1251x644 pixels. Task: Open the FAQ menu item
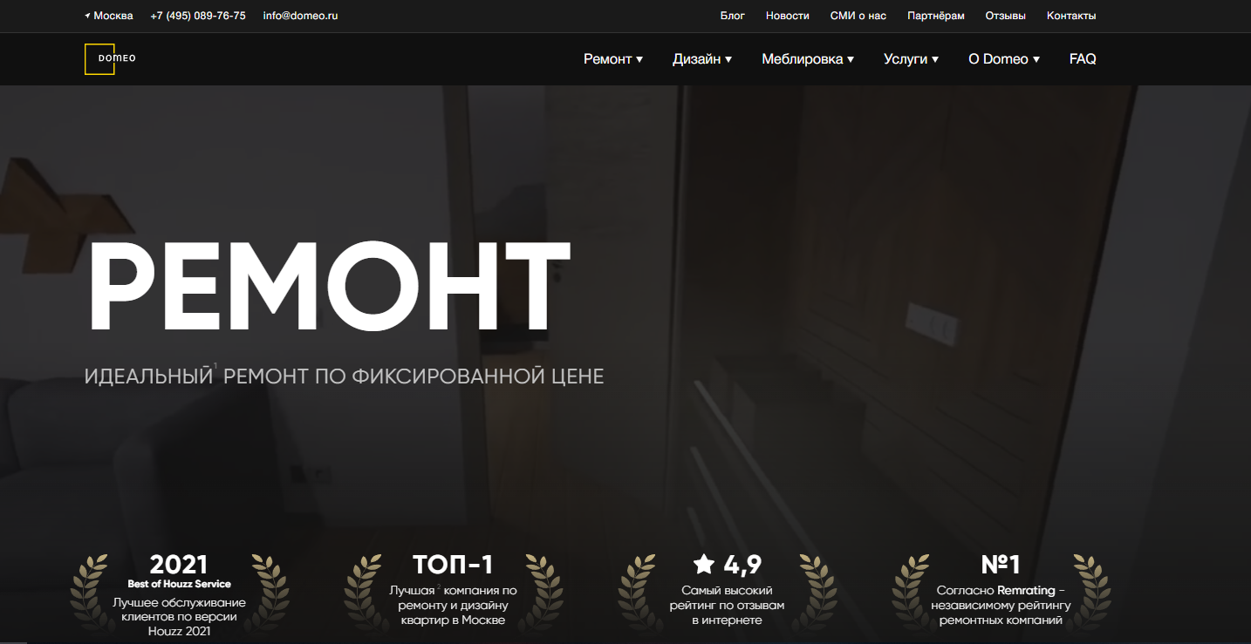[x=1083, y=59]
